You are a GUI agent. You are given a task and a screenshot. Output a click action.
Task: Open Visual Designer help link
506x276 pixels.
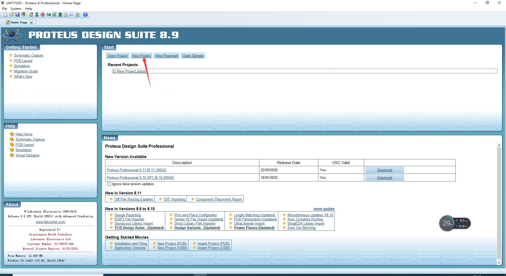click(x=27, y=155)
